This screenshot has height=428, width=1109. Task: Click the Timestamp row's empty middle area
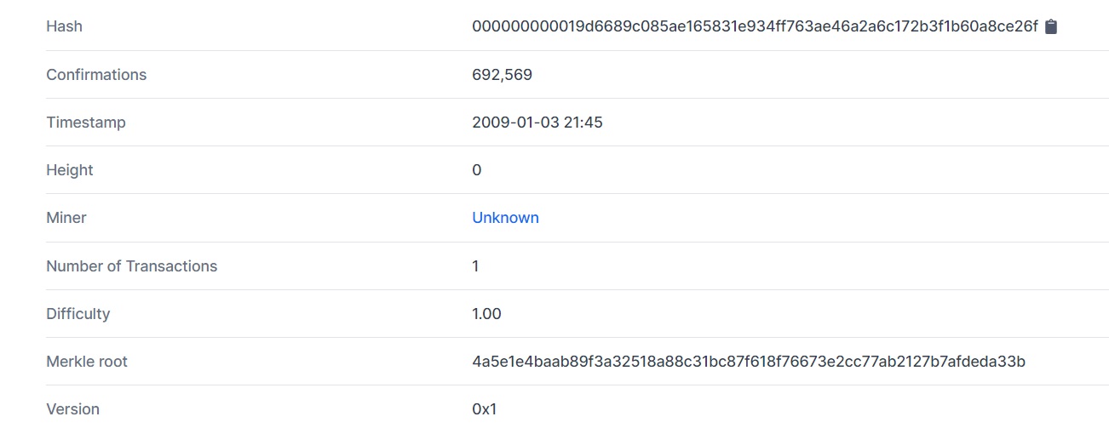[x=298, y=123]
